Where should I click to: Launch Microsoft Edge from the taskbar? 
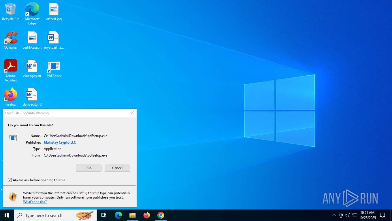click(118, 215)
